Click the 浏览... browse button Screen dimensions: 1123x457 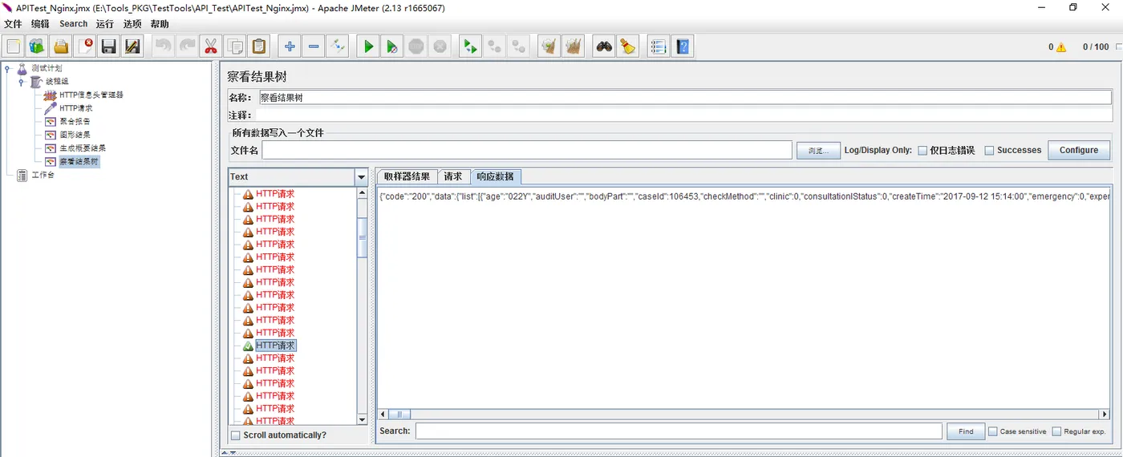(x=817, y=150)
